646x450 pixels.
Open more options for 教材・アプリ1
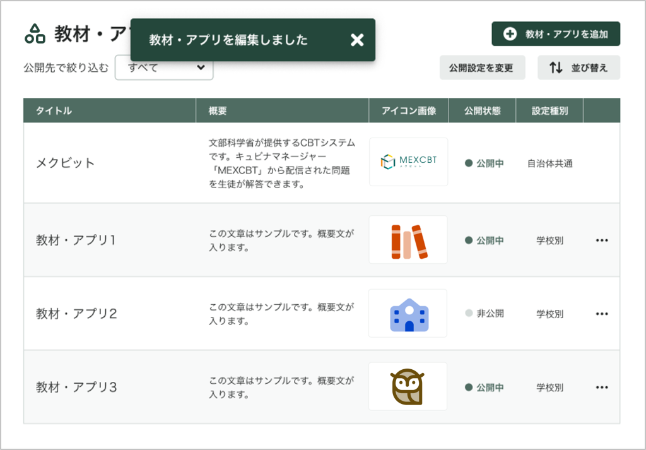click(602, 240)
